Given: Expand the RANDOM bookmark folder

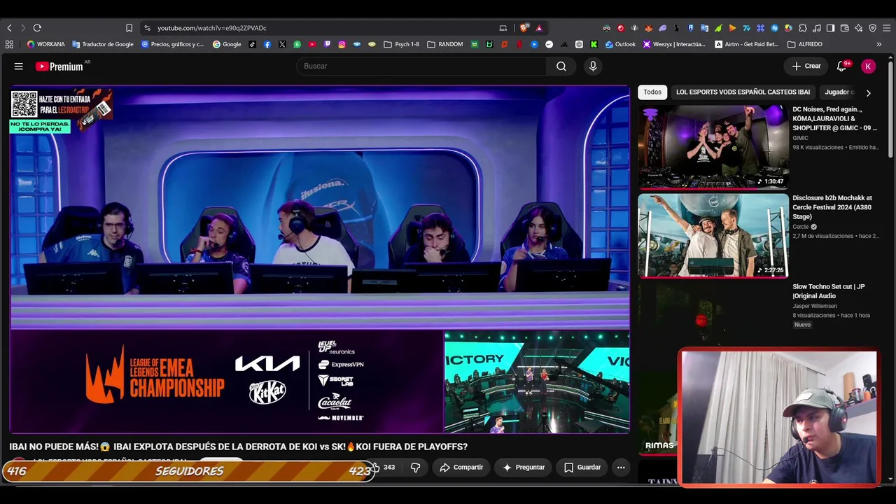Looking at the screenshot, I should tap(444, 44).
